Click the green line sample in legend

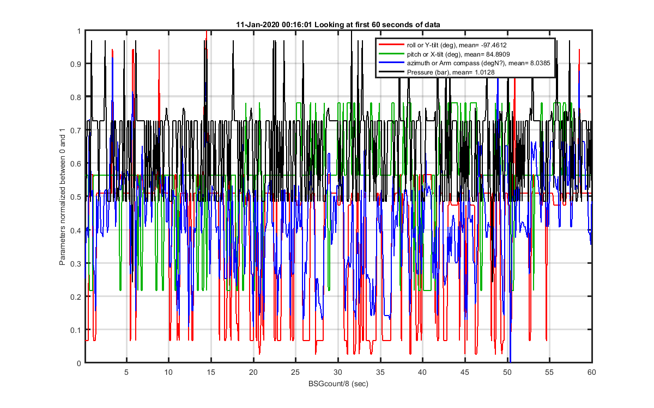click(x=391, y=55)
